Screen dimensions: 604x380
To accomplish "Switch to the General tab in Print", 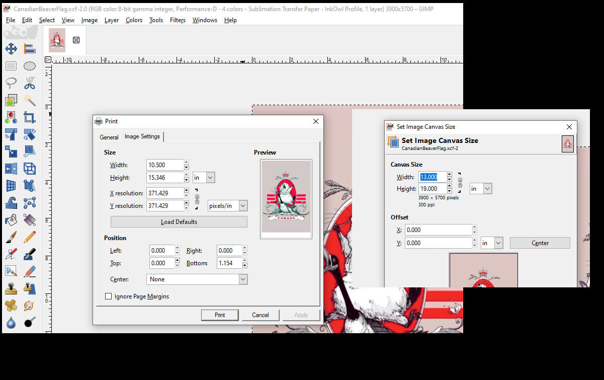I will pyautogui.click(x=109, y=137).
